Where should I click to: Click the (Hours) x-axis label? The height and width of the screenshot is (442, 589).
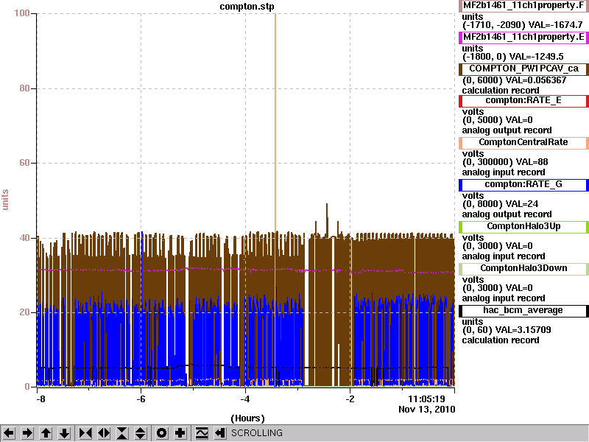point(247,418)
